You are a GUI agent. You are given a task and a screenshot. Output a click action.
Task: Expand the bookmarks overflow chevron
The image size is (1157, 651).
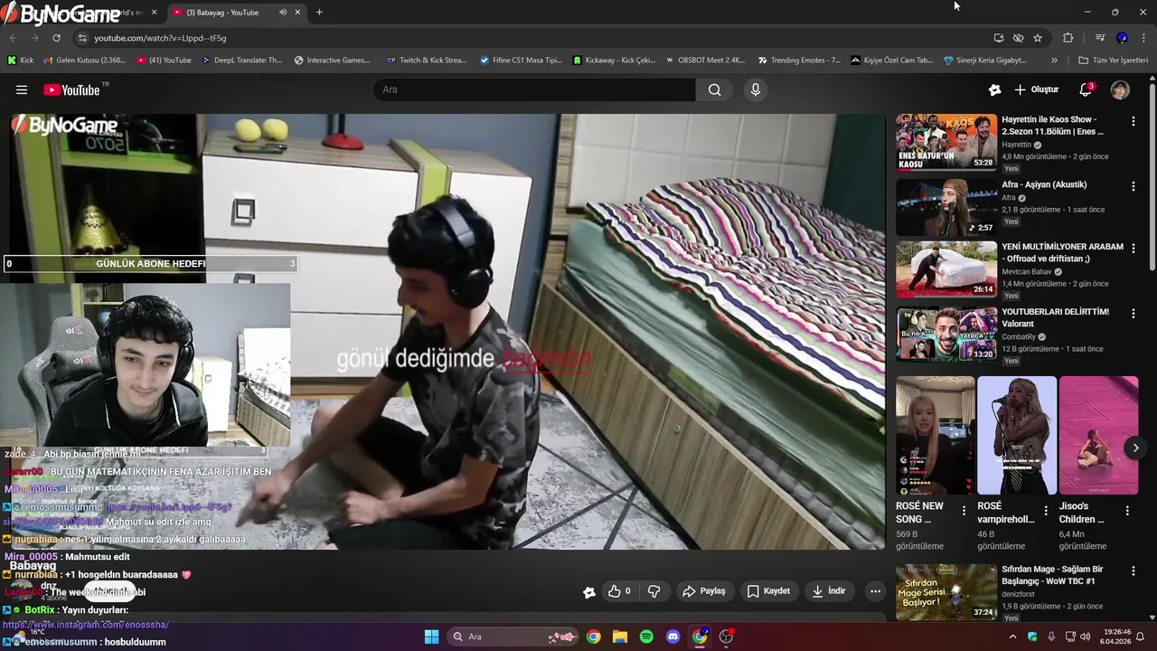(1054, 61)
